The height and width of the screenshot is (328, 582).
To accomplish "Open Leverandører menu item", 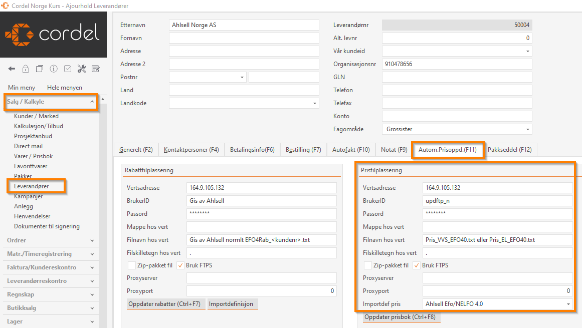I will click(x=32, y=186).
